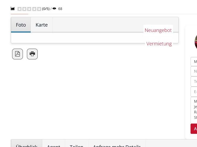The width and height of the screenshot is (197, 147).
Task: Click the red submit button in the contact form
Action: (x=194, y=129)
